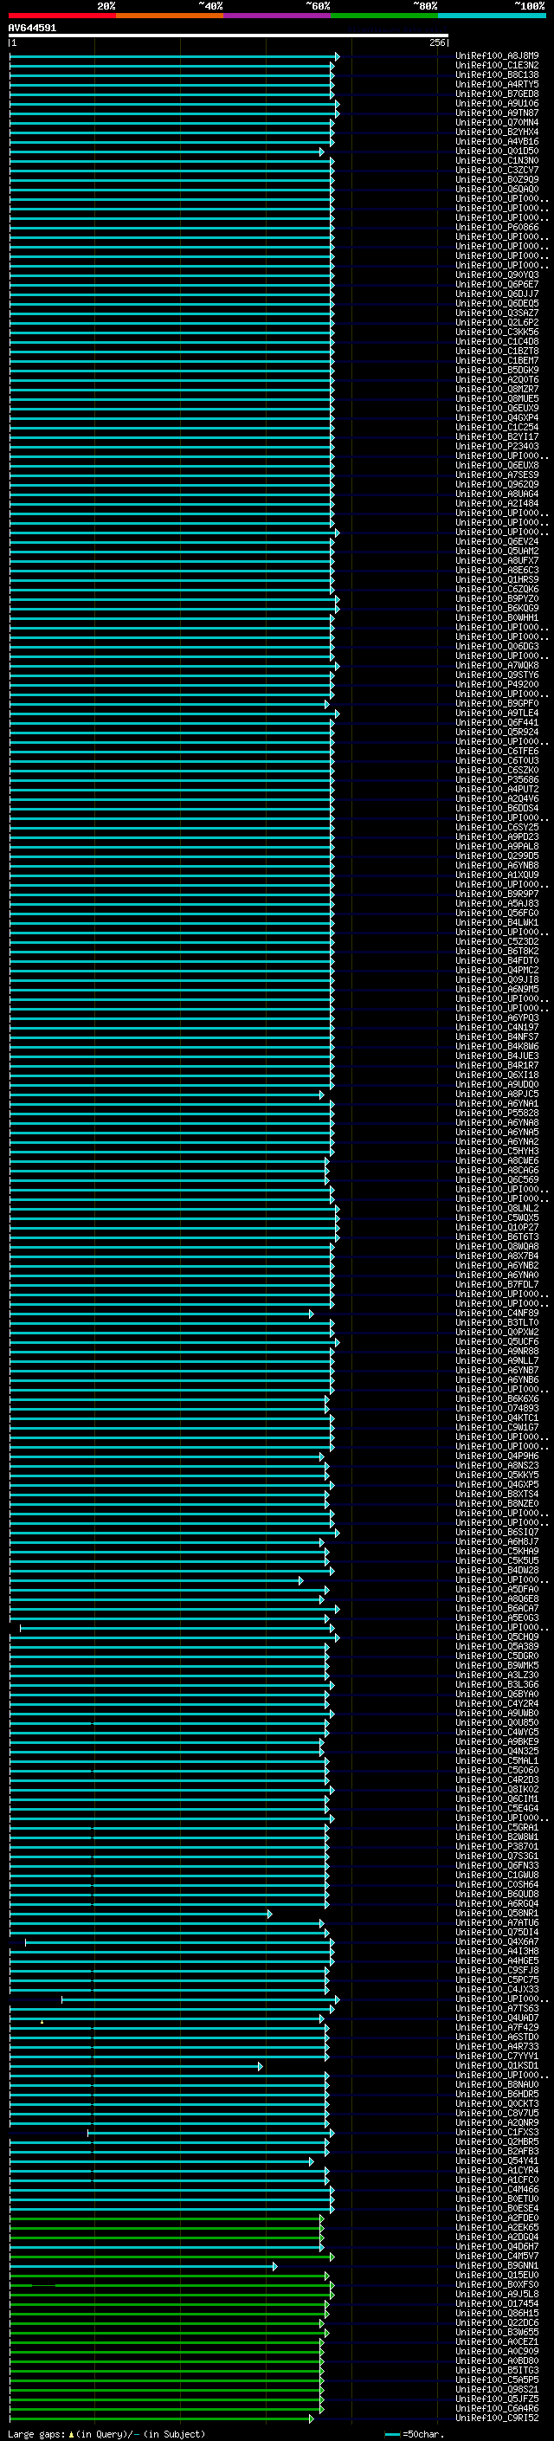
Task: Select UniRef100_C5A5P5 label
Action: click(x=497, y=2380)
